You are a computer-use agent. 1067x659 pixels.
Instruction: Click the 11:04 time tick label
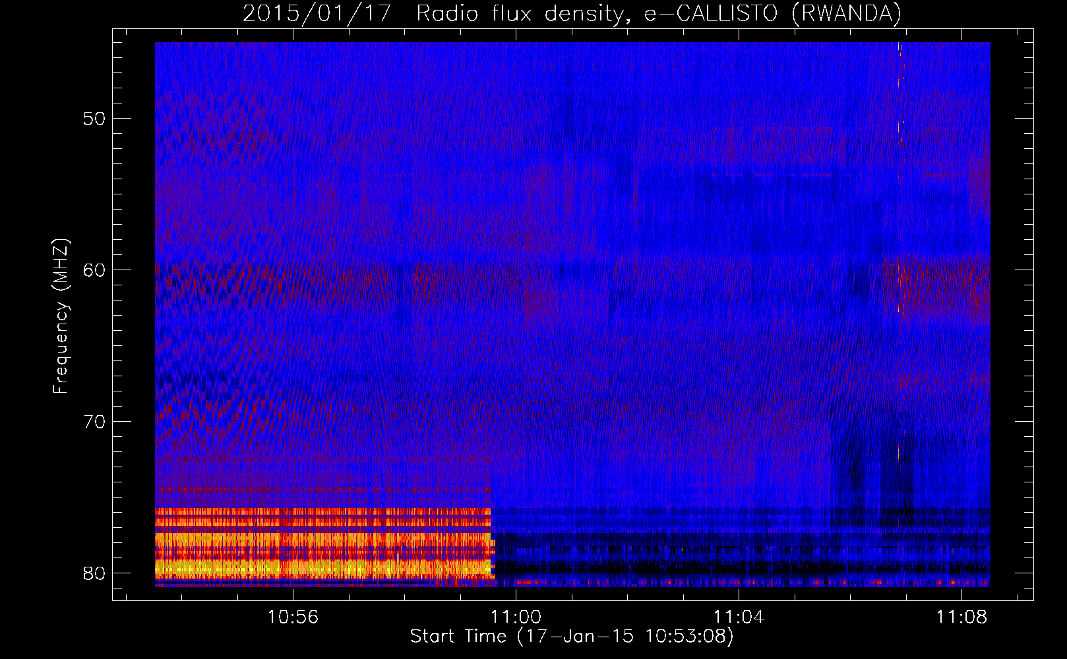click(739, 617)
